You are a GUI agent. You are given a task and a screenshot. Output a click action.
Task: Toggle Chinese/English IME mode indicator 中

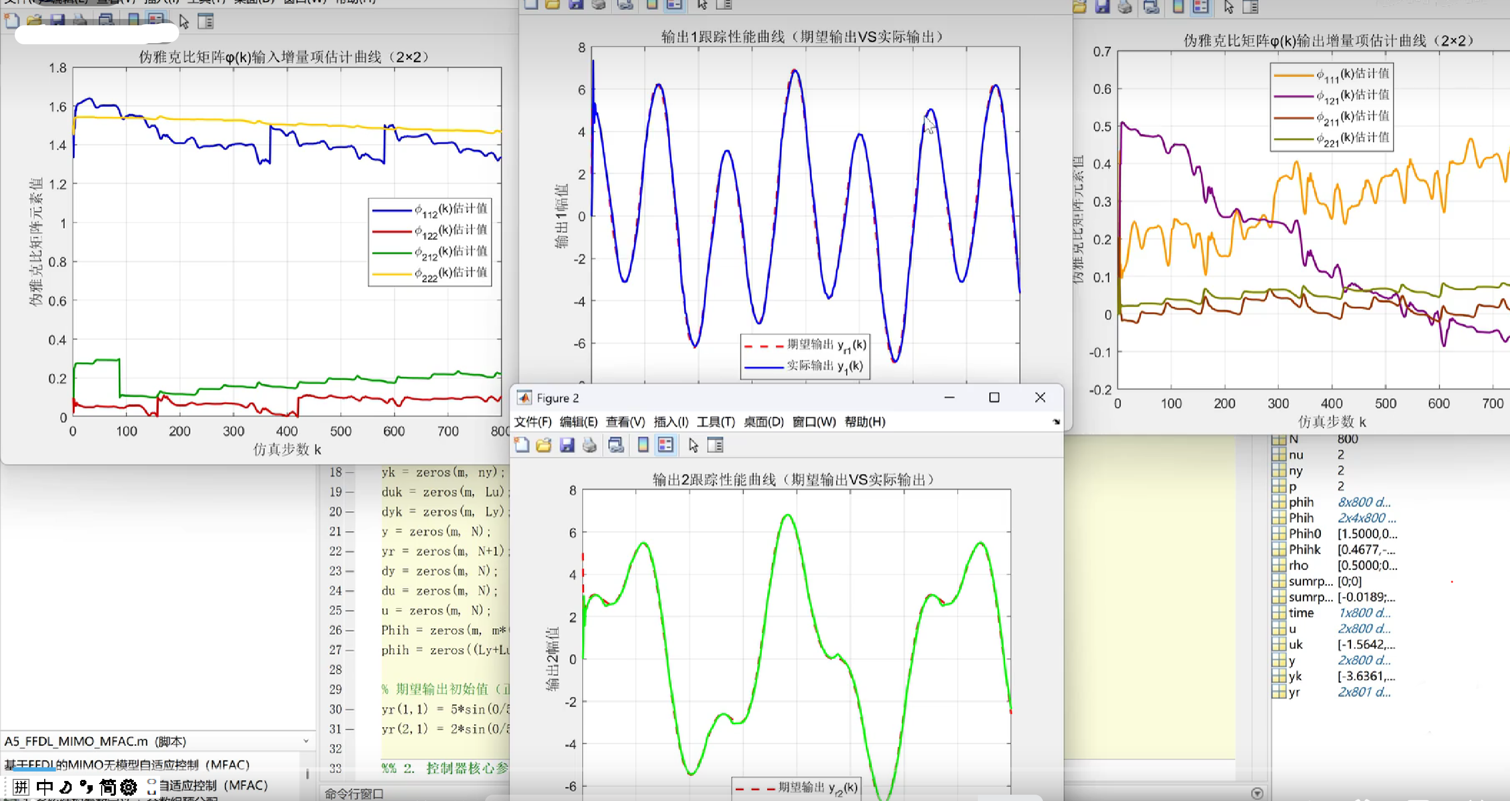click(x=45, y=787)
